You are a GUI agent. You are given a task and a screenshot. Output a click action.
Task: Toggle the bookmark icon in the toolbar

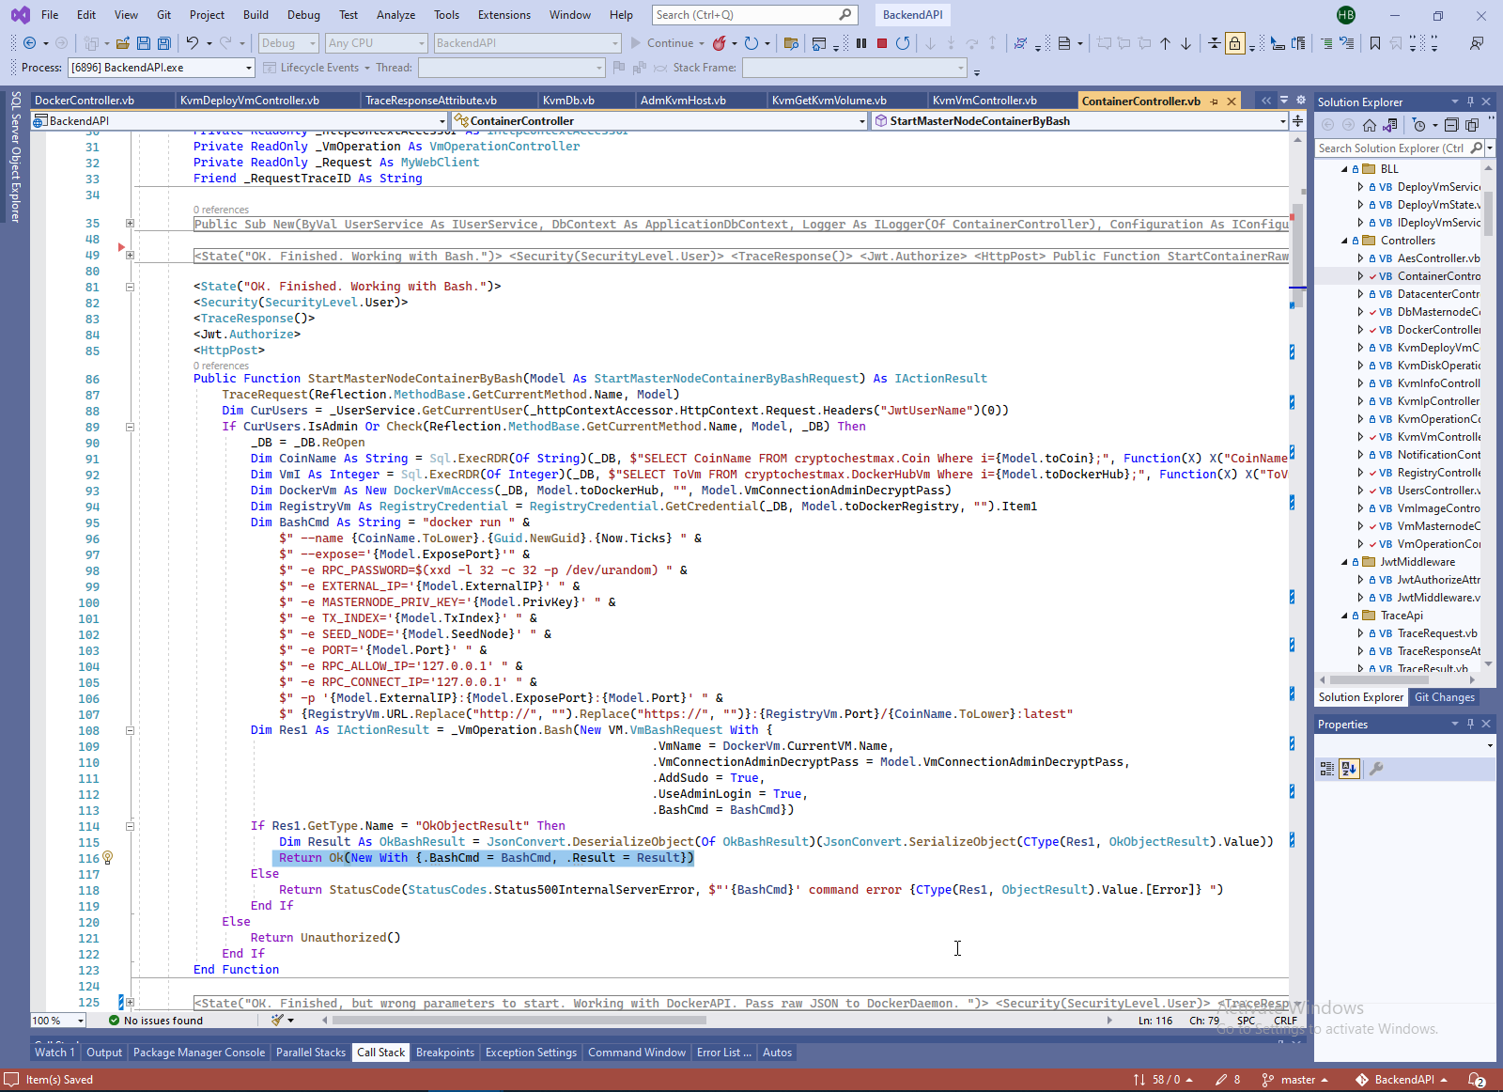point(1375,43)
